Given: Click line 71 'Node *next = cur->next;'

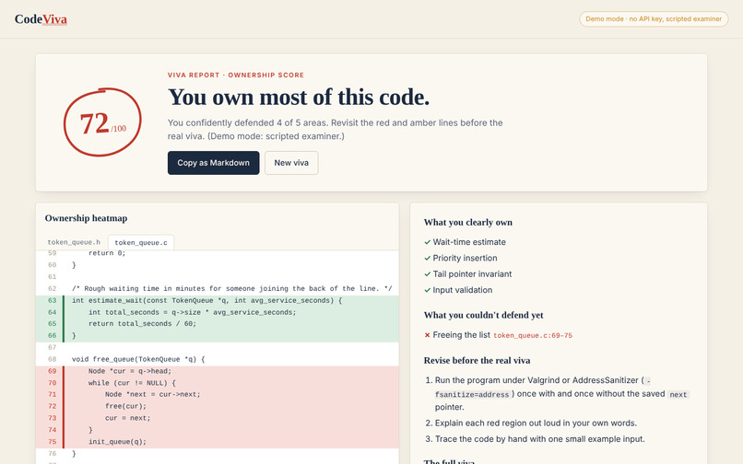Looking at the screenshot, I should pyautogui.click(x=153, y=394).
